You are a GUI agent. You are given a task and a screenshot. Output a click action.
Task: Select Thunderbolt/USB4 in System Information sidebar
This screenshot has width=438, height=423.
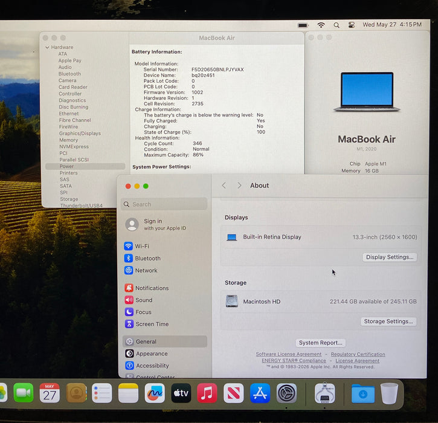[x=82, y=205]
